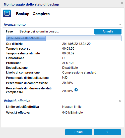Click the 34% backup progress bar

[x=64, y=38]
